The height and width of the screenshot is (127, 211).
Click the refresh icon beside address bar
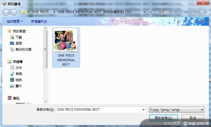pyautogui.click(x=150, y=12)
